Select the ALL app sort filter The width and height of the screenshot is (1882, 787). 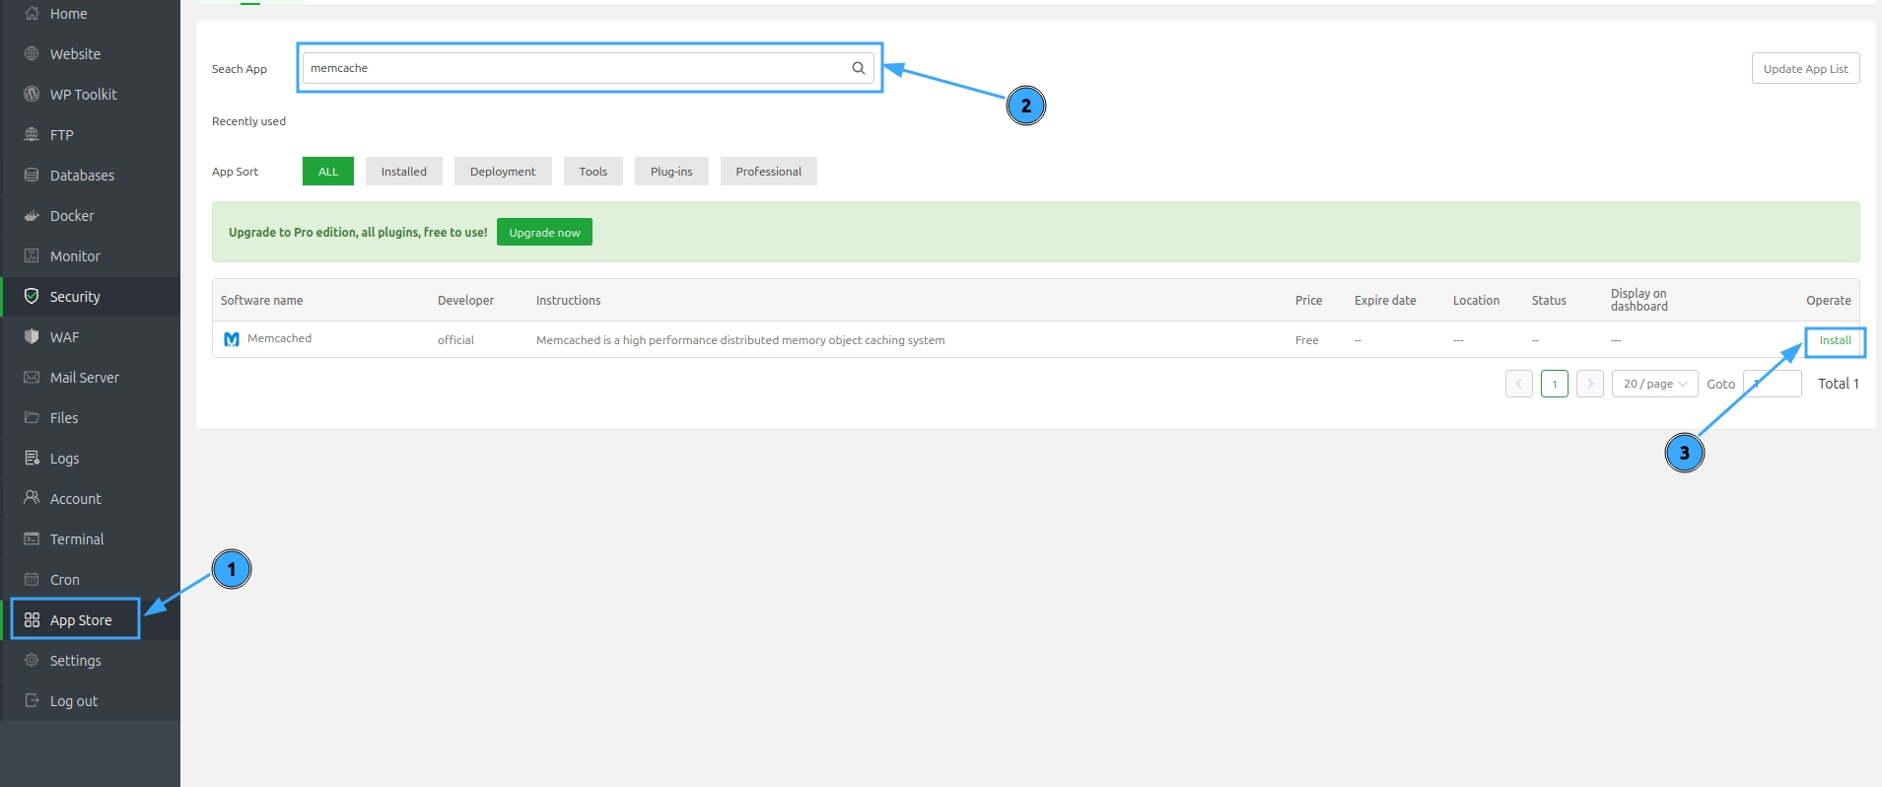(328, 172)
